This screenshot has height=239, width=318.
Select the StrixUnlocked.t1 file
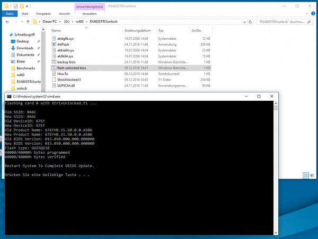(x=68, y=79)
